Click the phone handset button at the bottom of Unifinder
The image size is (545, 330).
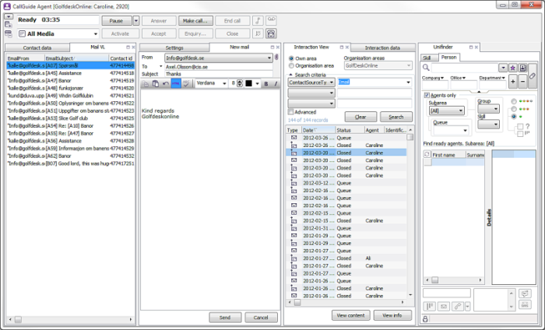point(458,307)
